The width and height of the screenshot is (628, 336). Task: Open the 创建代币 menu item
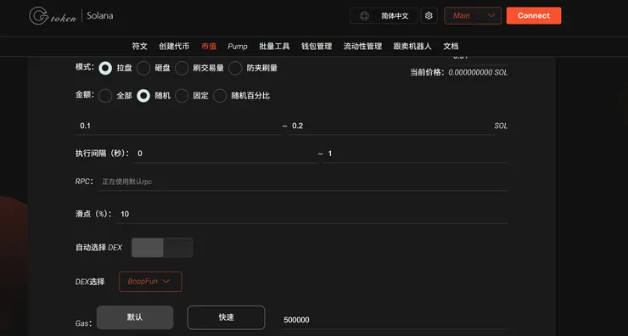click(x=174, y=47)
